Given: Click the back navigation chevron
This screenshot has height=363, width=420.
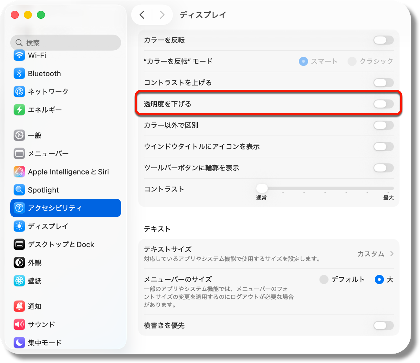Looking at the screenshot, I should tap(142, 15).
